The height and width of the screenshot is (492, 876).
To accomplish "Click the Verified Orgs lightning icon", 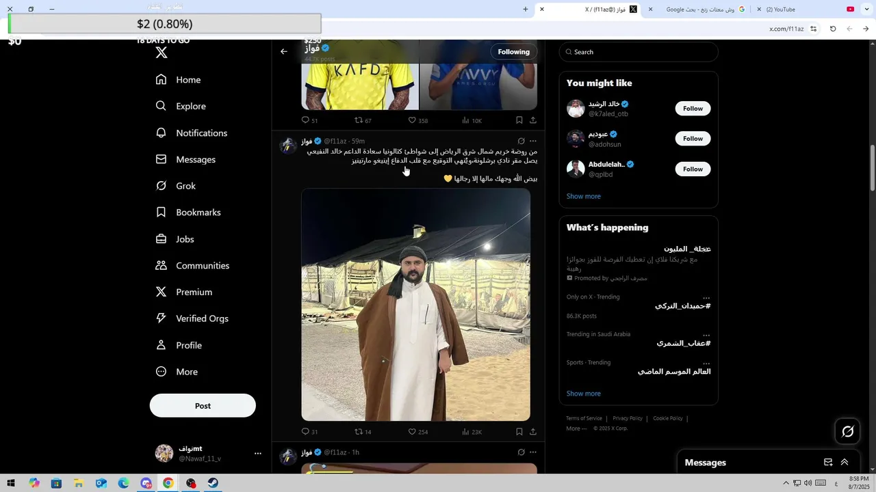I will tap(161, 318).
